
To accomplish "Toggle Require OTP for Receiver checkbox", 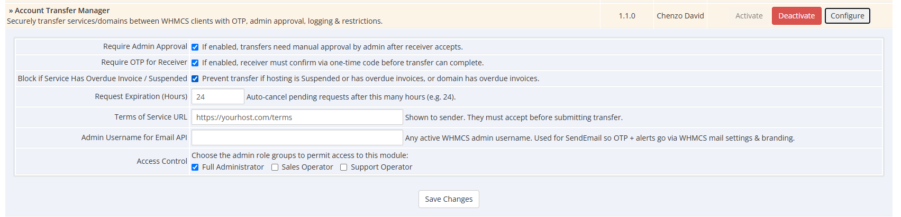I will 195,63.
